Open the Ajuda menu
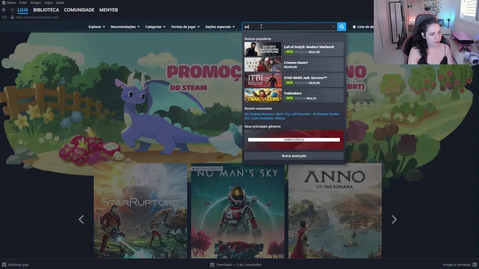This screenshot has height=269, width=479. pos(60,3)
